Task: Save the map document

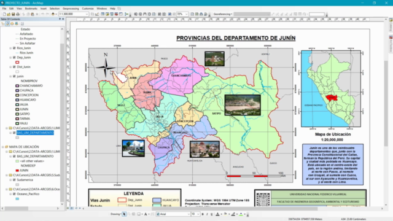Action: [x=13, y=14]
